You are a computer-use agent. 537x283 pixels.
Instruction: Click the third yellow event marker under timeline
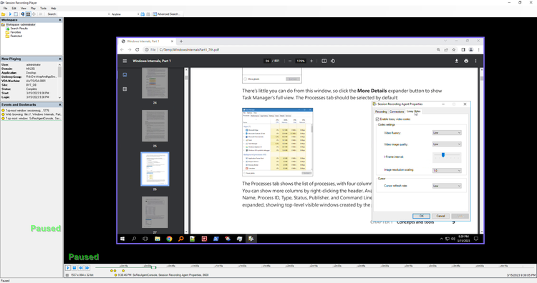(x=123, y=271)
